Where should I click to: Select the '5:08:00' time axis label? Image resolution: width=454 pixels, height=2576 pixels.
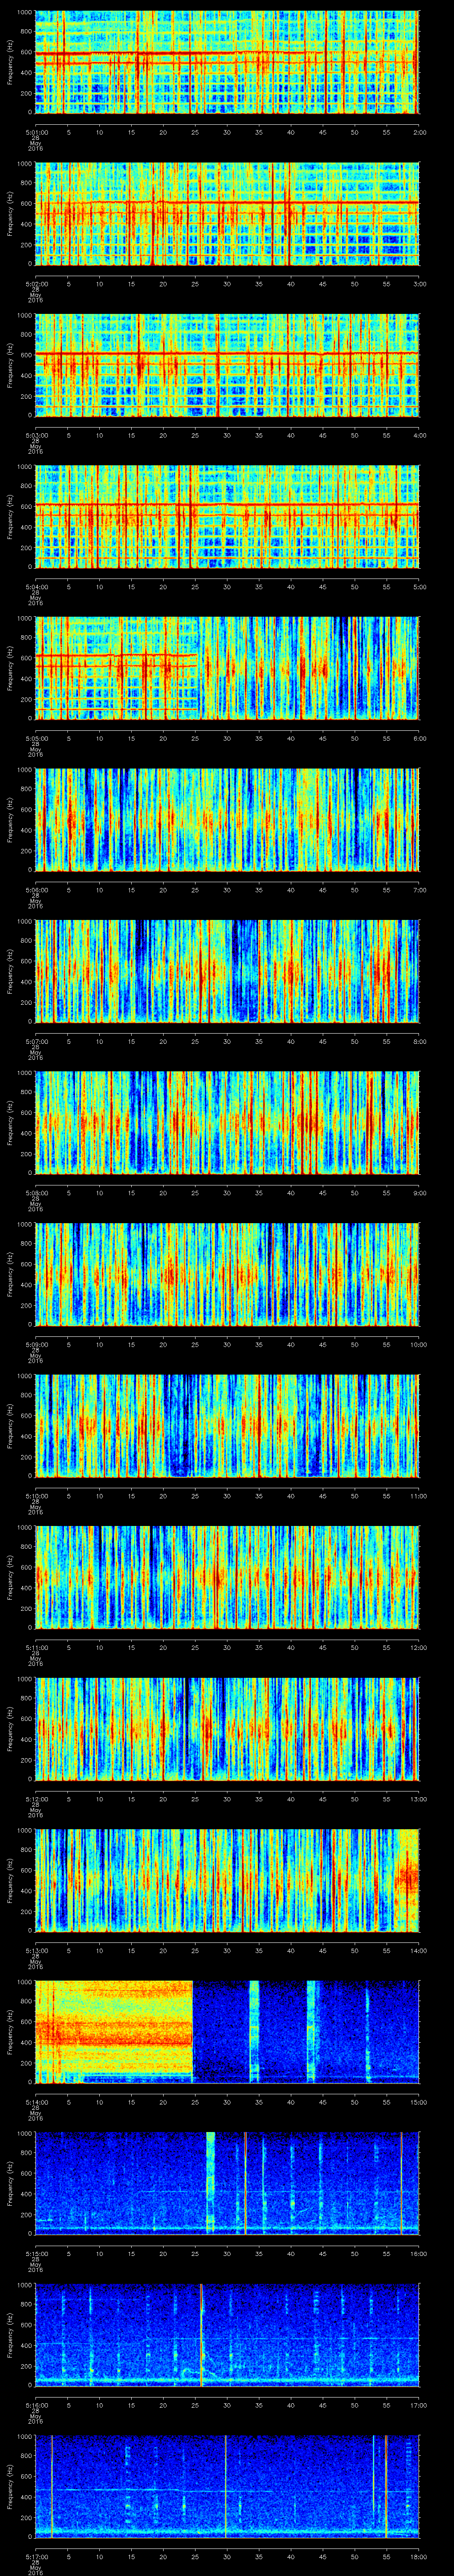[36, 1193]
